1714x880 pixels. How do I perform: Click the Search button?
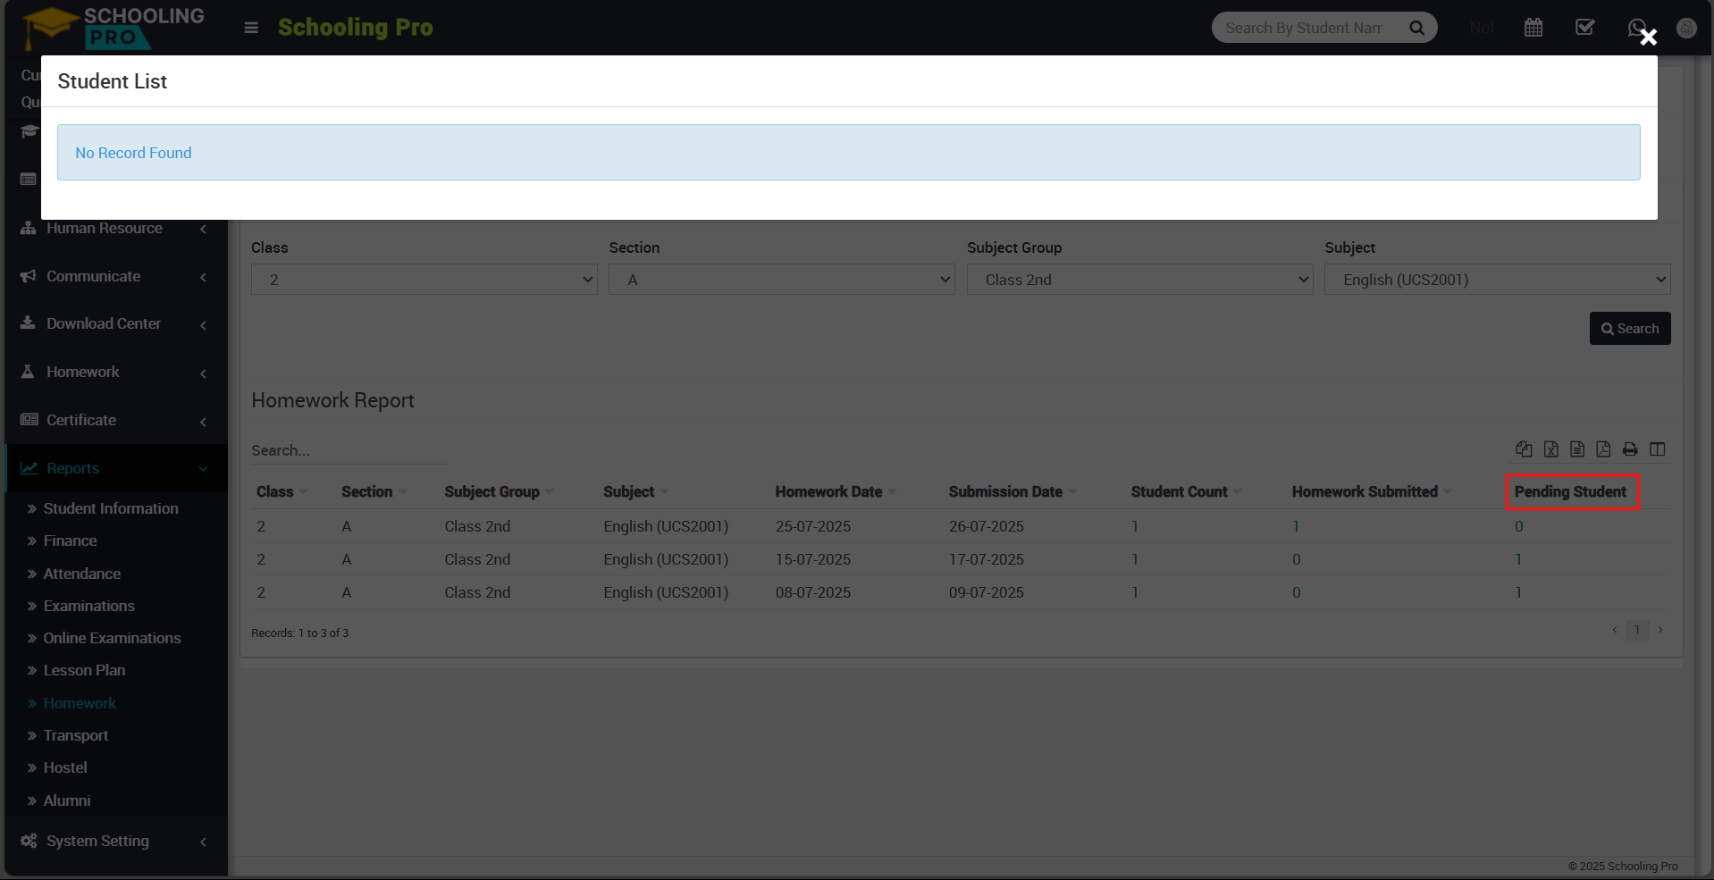1630,328
